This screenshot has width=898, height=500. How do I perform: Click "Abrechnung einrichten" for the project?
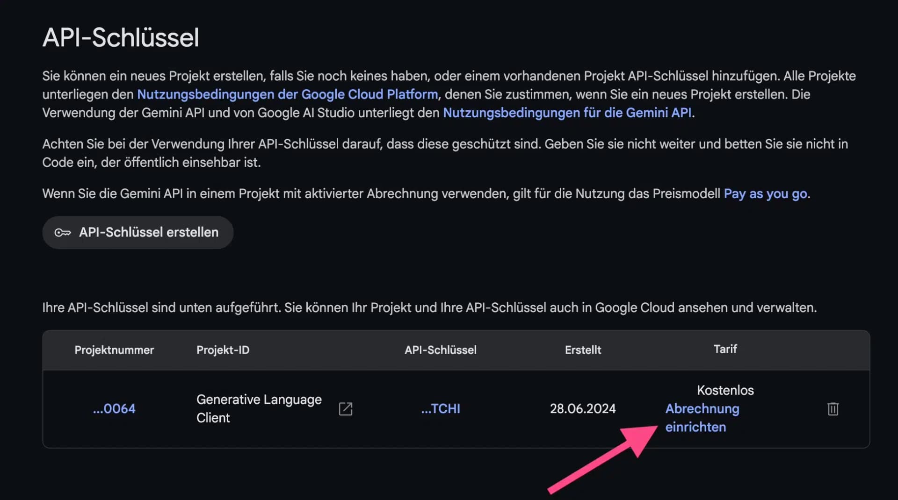coord(702,417)
